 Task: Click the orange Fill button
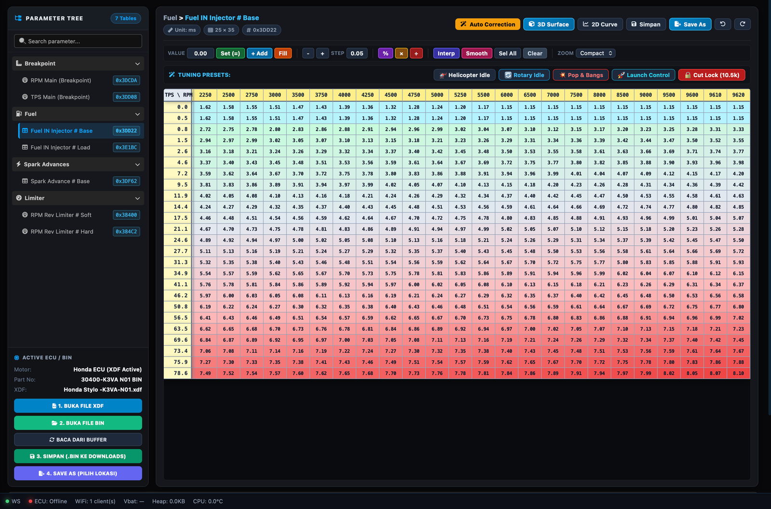click(283, 54)
